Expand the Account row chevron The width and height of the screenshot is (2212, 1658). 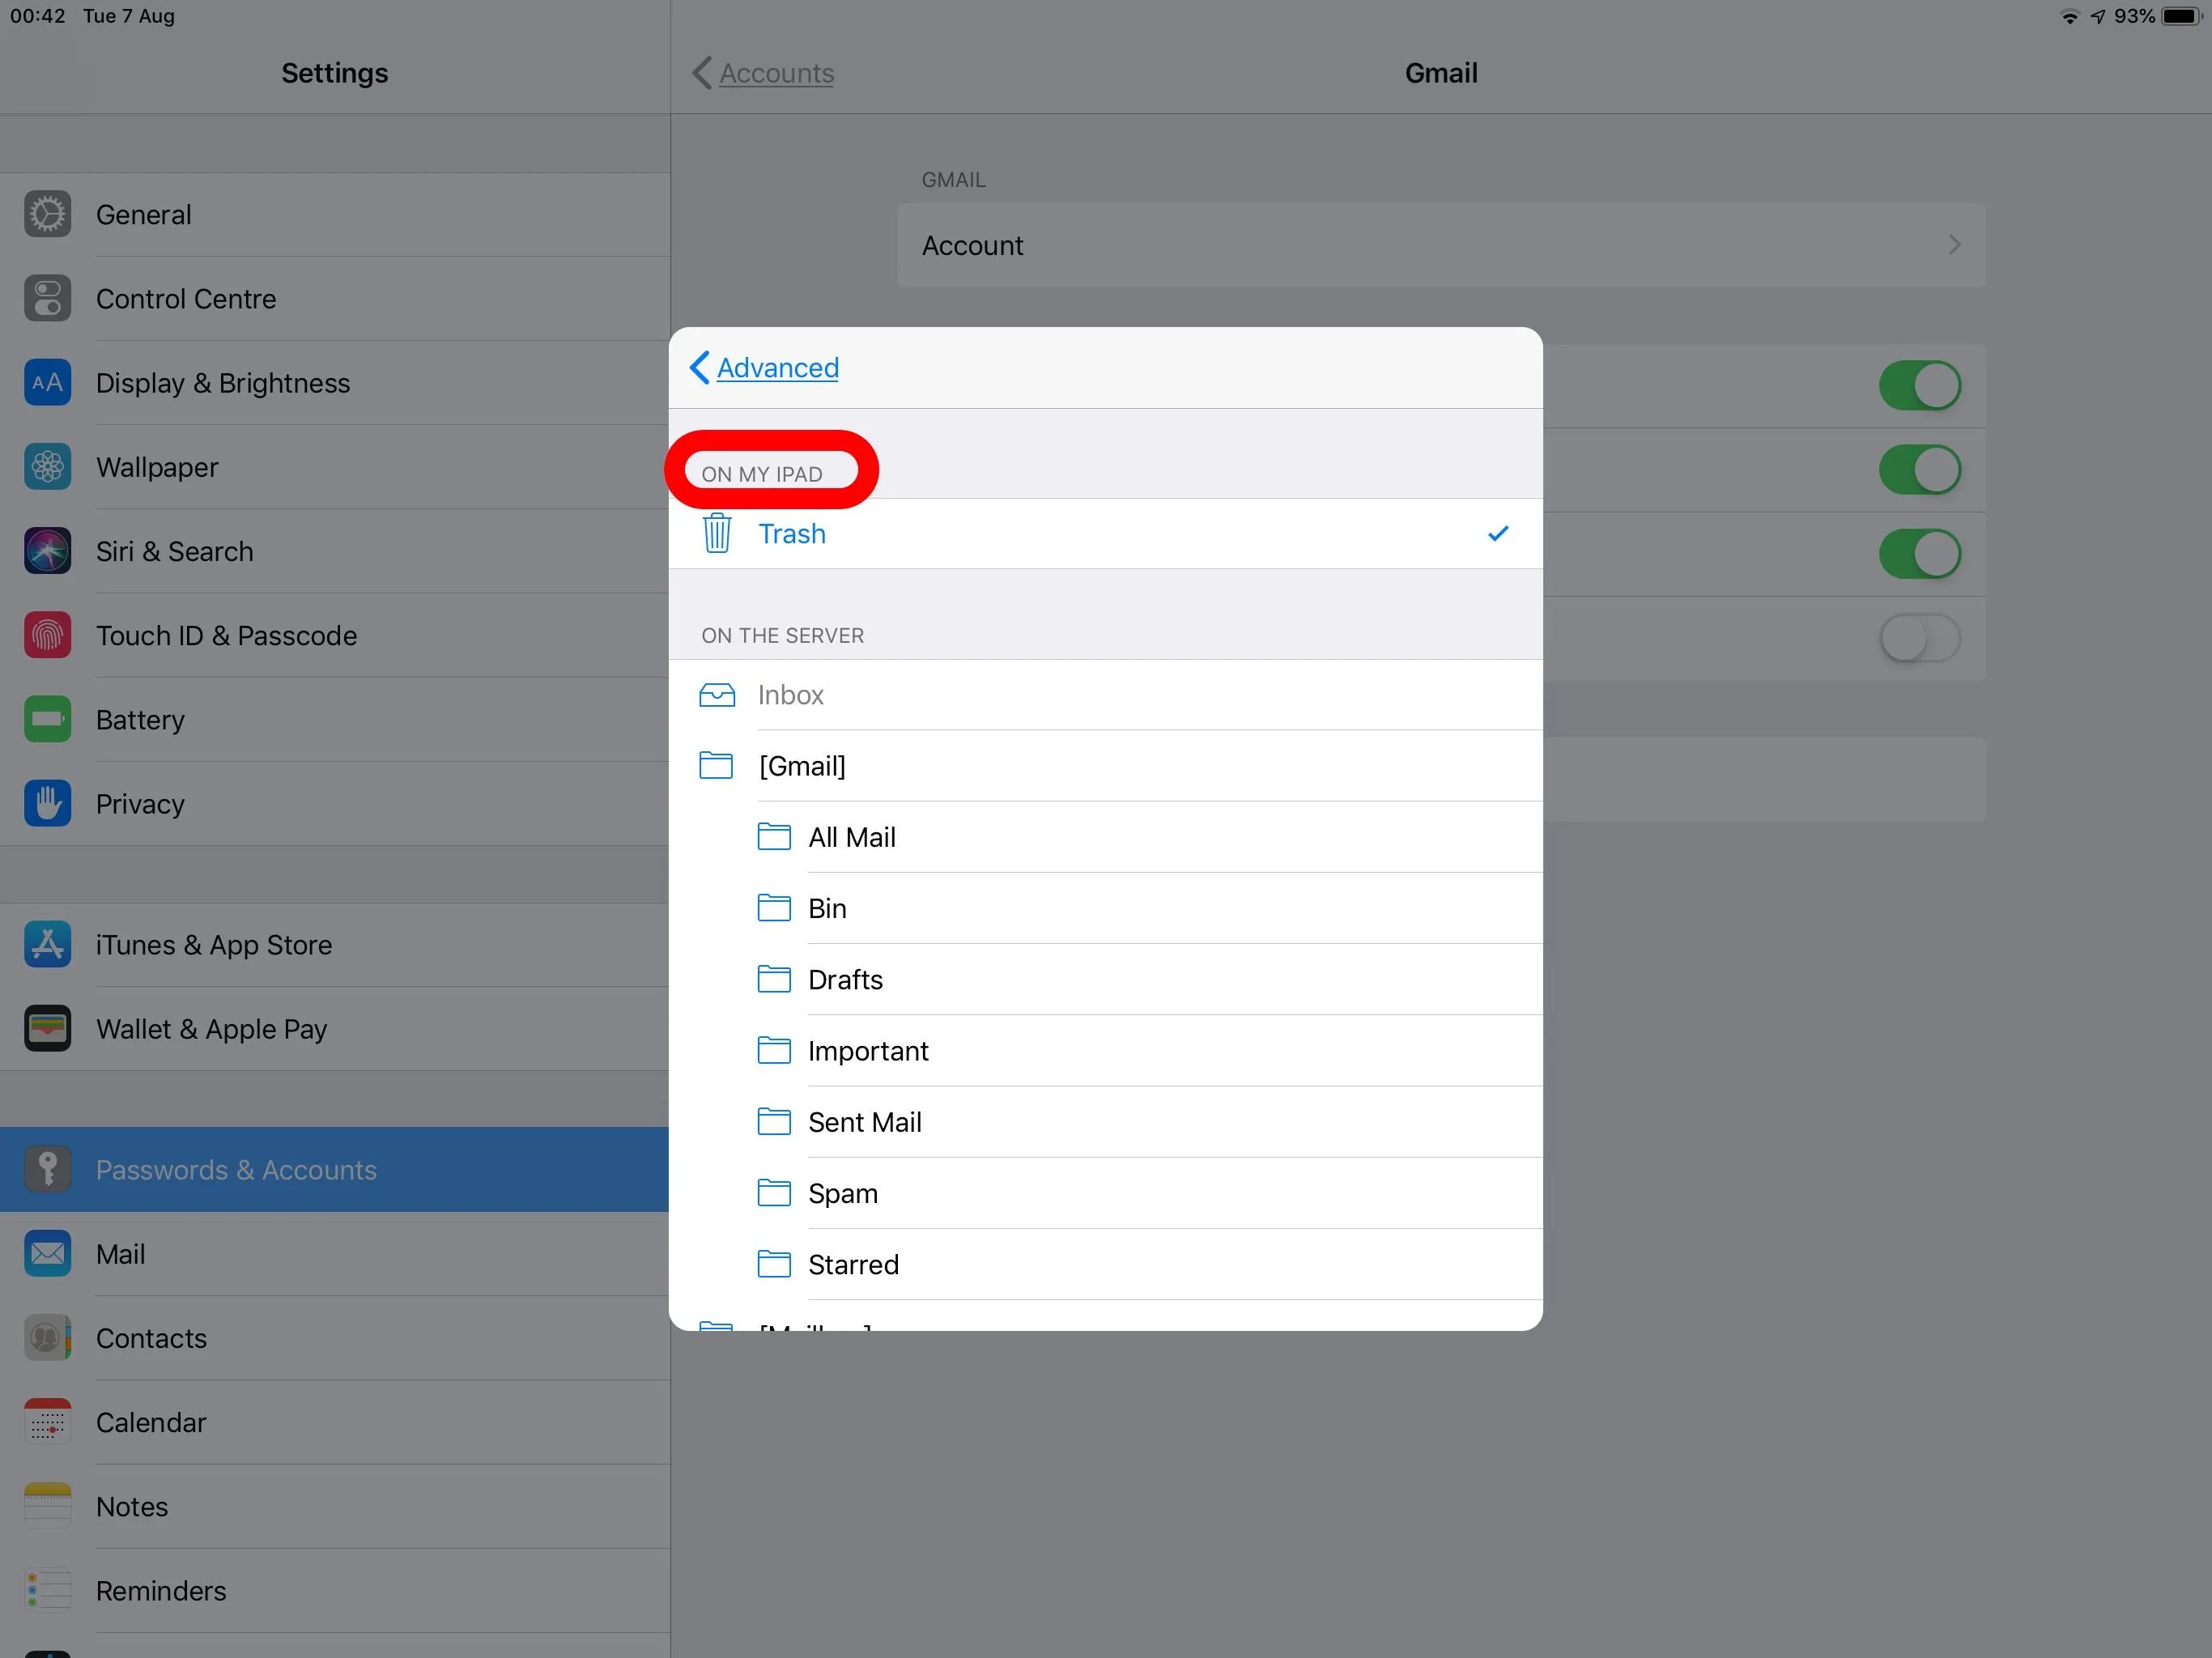pos(1954,245)
